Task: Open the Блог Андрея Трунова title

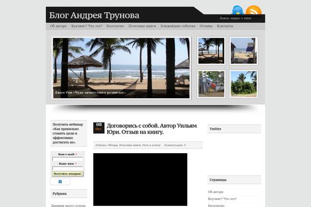Action: (94, 15)
